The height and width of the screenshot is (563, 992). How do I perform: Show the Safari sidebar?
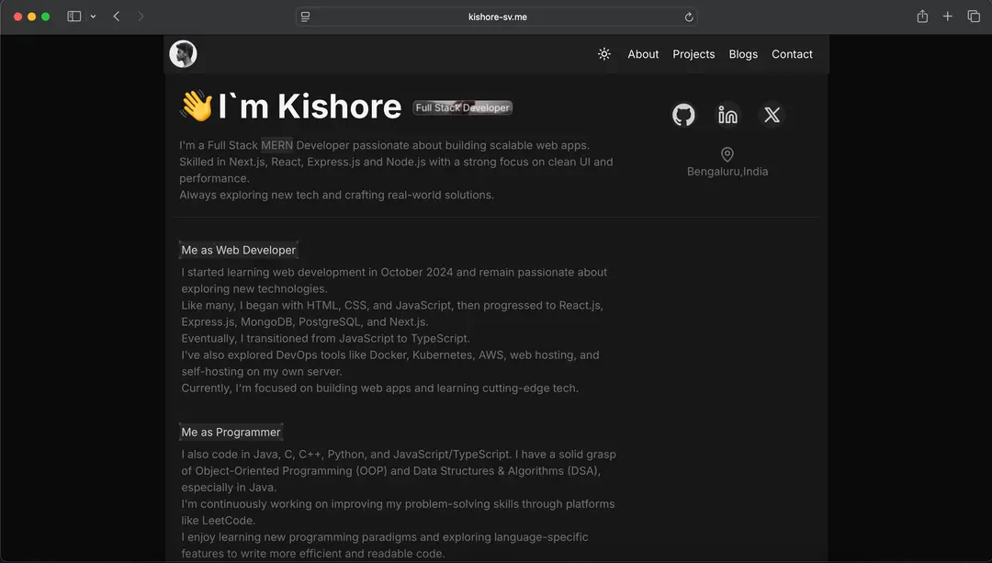(x=74, y=17)
